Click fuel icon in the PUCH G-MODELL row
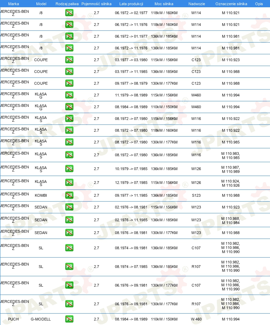The image size is (270, 325). click(69, 319)
